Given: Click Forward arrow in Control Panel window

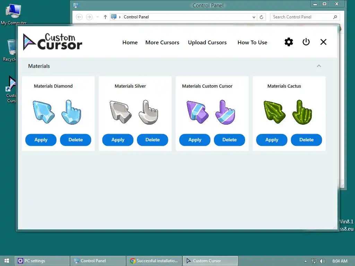Looking at the screenshot, I should 89,17.
